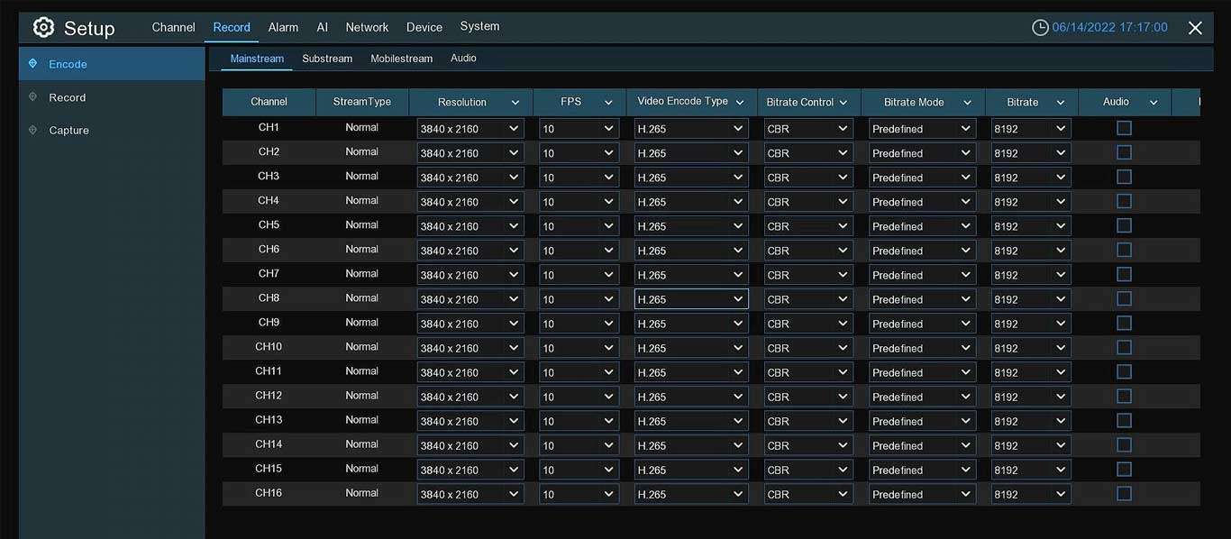This screenshot has width=1231, height=539.
Task: Open the Network settings menu
Action: click(367, 27)
